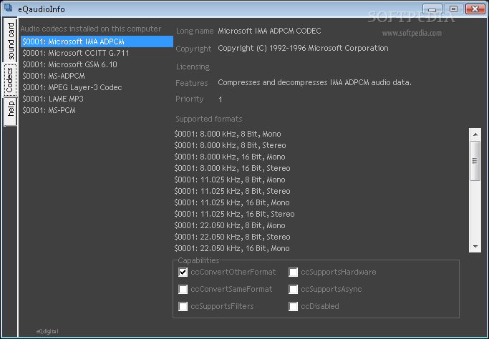Click the eQ.digital label at bottom

(47, 331)
